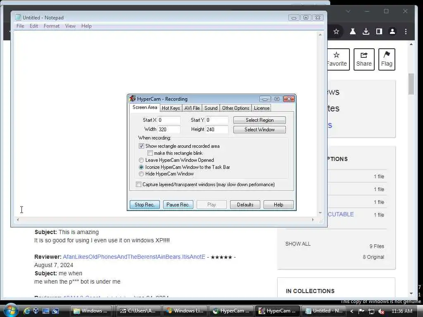The image size is (423, 317).
Task: Click the Share button on the webpage
Action: click(364, 59)
